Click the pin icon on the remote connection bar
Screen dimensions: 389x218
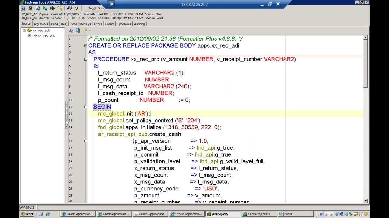pyautogui.click(x=111, y=4)
